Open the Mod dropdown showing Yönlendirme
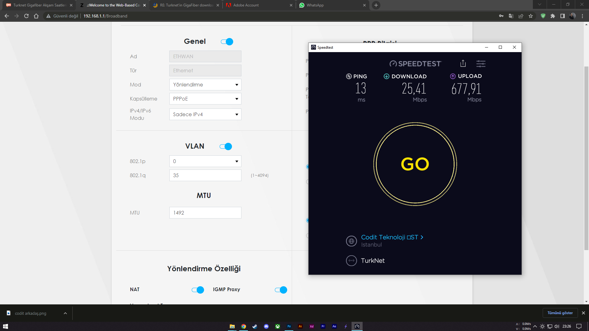The image size is (589, 331). tap(205, 85)
